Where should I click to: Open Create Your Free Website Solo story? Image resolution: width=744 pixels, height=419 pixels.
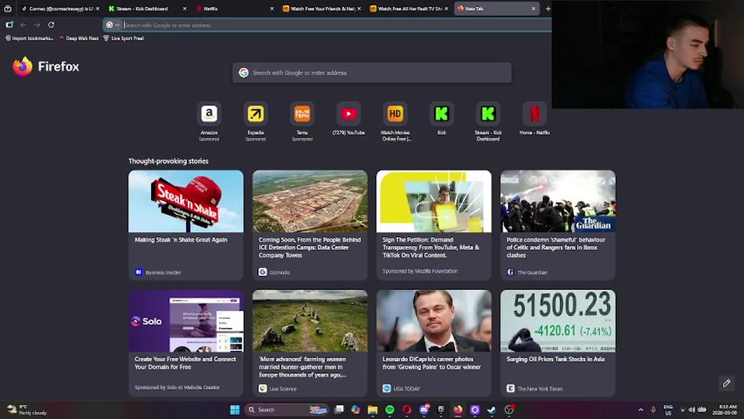click(x=186, y=343)
